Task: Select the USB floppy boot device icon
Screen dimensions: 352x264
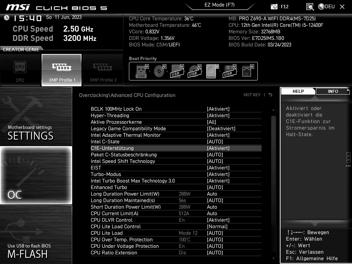Action: (229, 71)
